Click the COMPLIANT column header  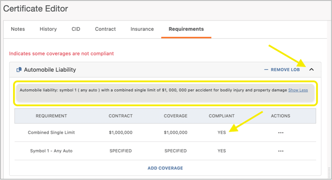[x=221, y=116]
